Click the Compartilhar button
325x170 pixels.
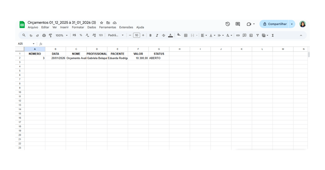pos(275,24)
